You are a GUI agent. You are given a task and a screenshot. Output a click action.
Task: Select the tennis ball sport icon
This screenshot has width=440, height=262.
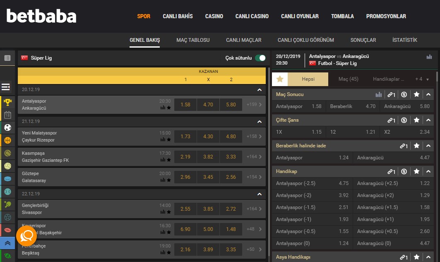7,153
